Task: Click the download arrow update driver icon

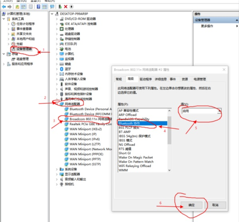Action: click(x=71, y=7)
